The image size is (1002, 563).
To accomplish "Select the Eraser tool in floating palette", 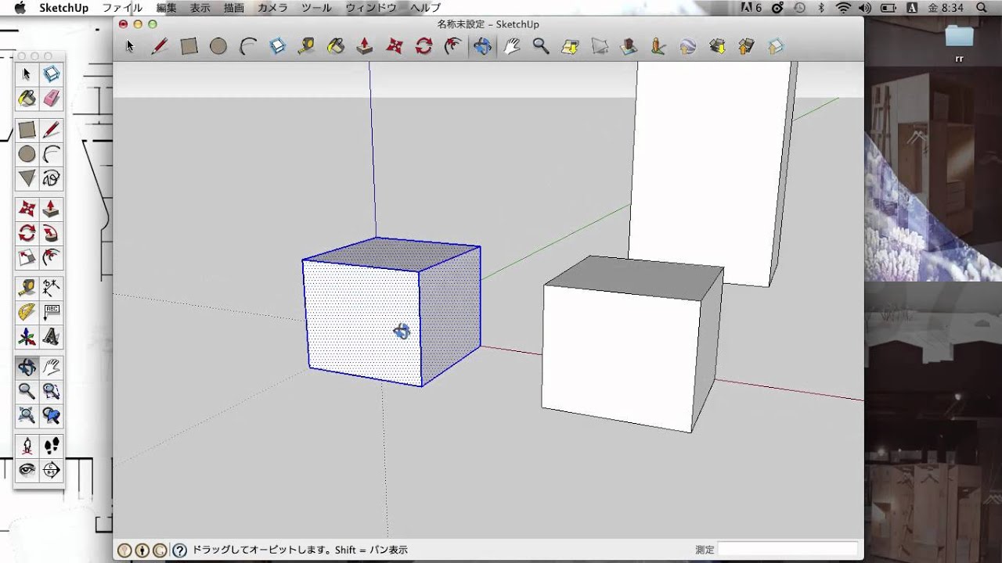I will coord(52,99).
